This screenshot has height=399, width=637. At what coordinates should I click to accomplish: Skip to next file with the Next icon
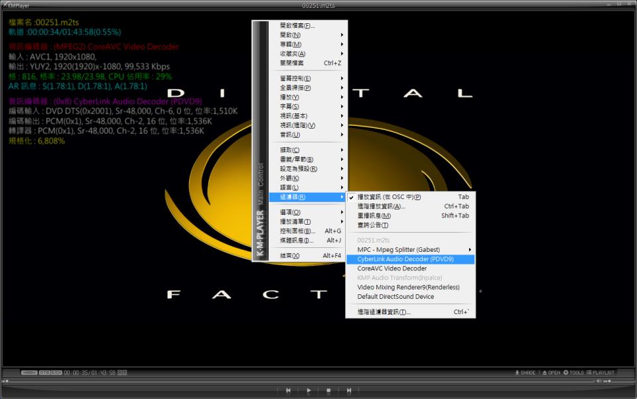(350, 390)
